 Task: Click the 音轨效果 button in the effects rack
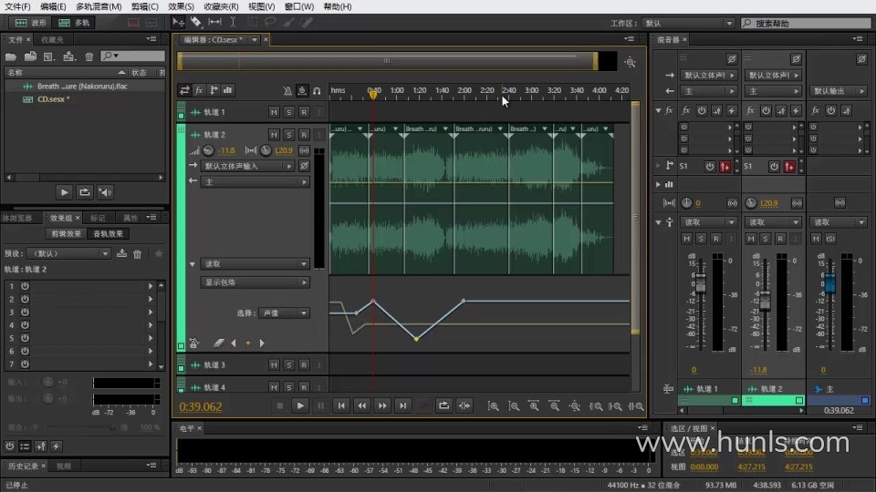tap(110, 234)
